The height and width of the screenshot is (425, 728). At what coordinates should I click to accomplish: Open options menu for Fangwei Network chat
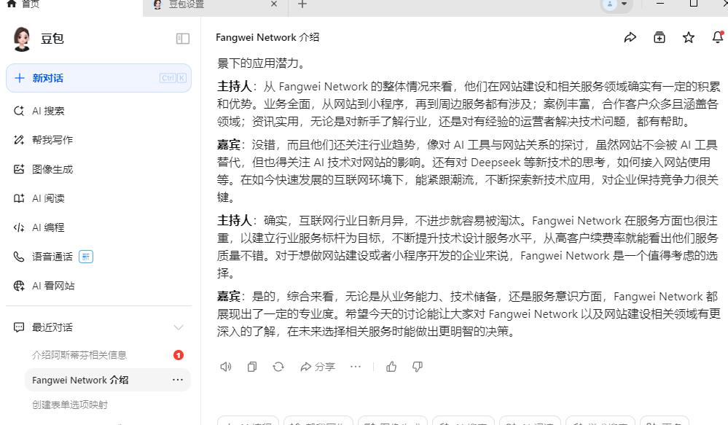click(178, 380)
